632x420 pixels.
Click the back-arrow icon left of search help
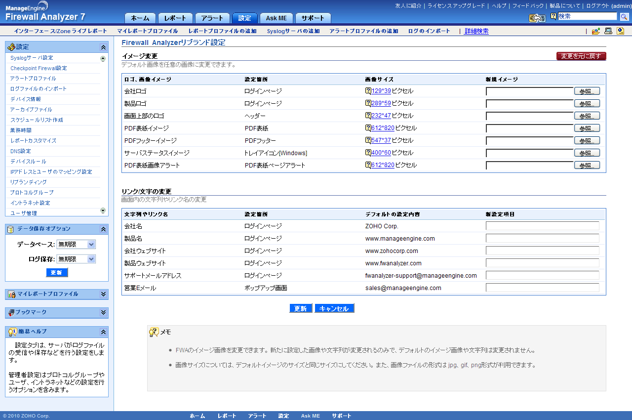pyautogui.click(x=537, y=18)
